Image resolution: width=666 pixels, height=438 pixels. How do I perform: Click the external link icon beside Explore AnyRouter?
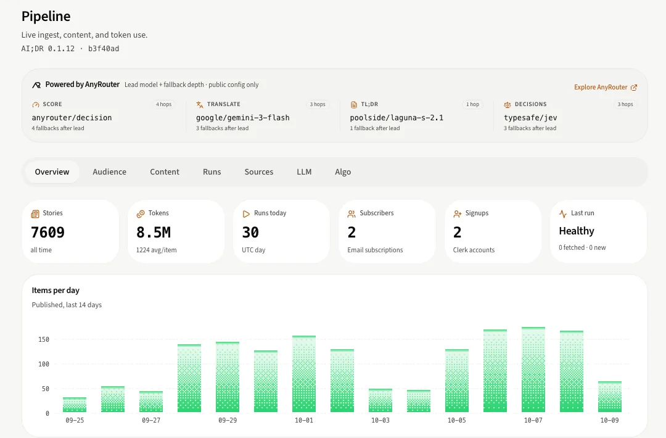point(634,88)
